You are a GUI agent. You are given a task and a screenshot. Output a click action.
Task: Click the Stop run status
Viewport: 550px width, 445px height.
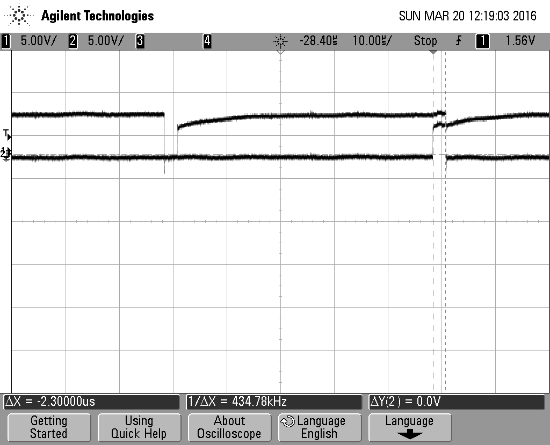[x=425, y=41]
